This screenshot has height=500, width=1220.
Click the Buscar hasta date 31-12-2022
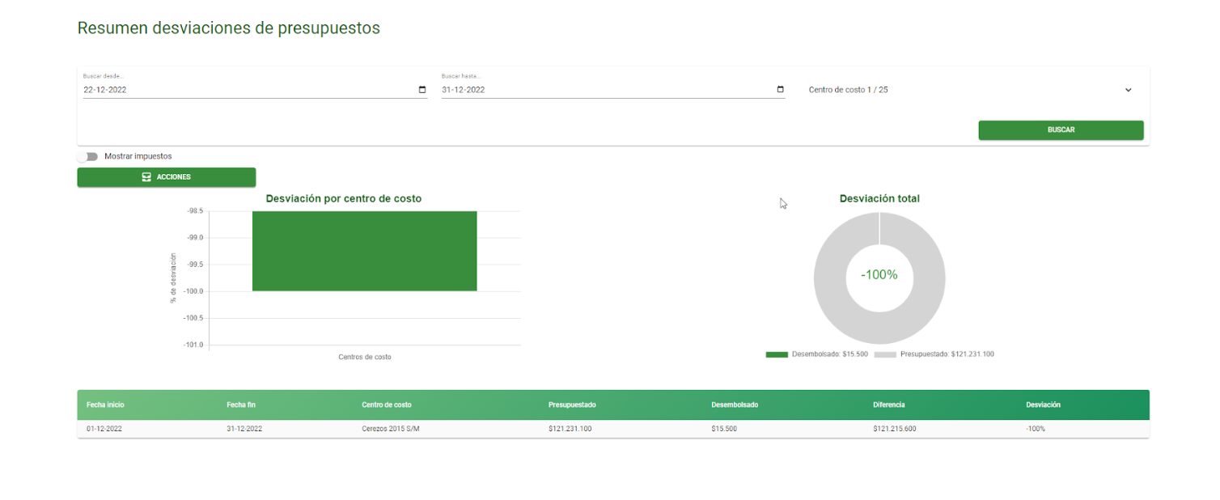point(464,90)
